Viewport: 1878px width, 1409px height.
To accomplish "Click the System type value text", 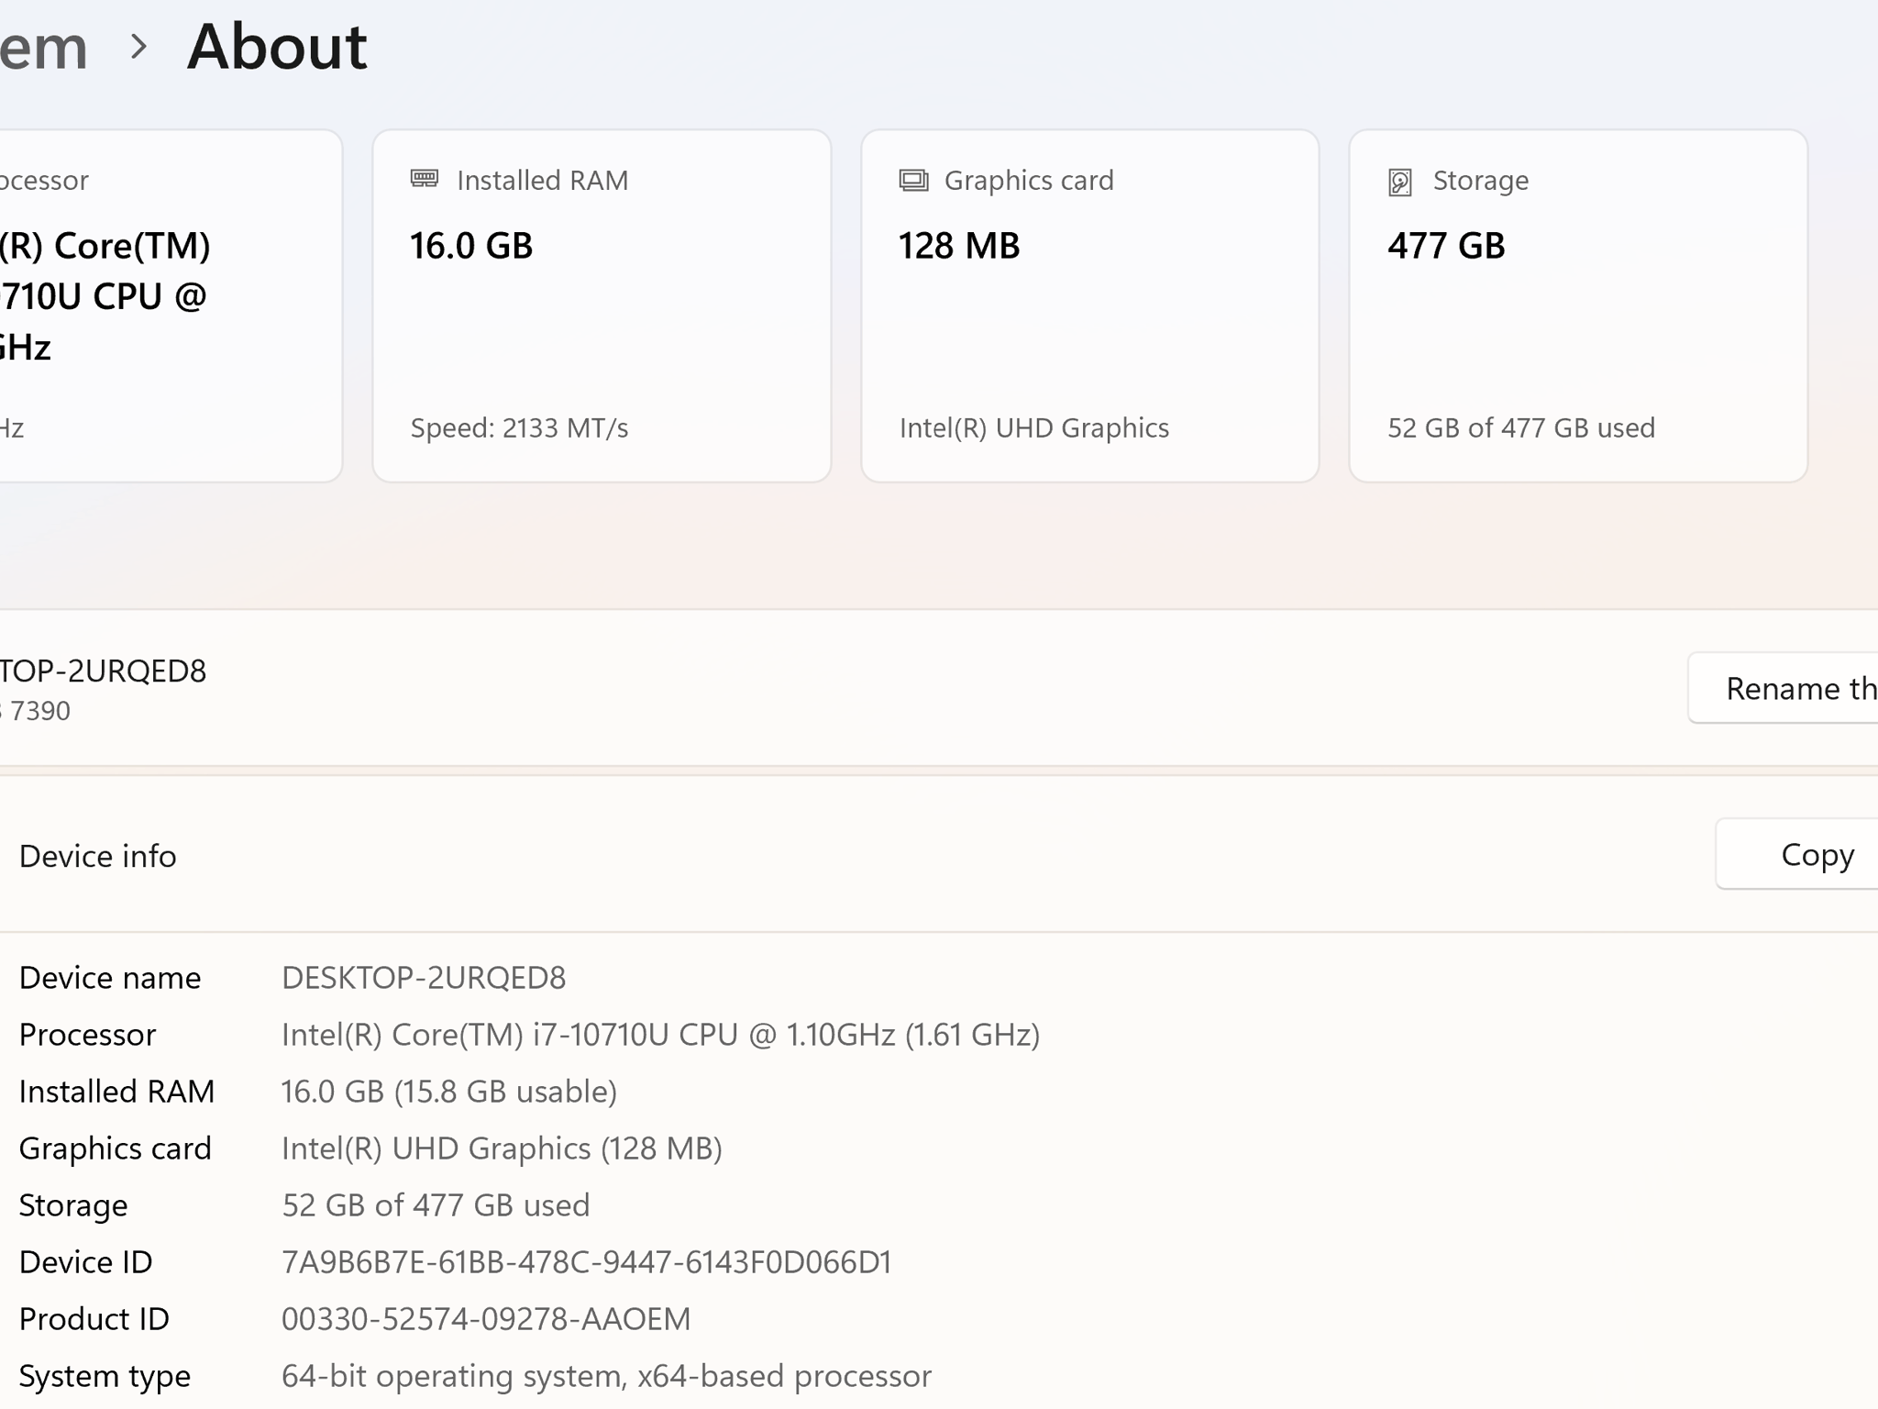I will pos(606,1376).
